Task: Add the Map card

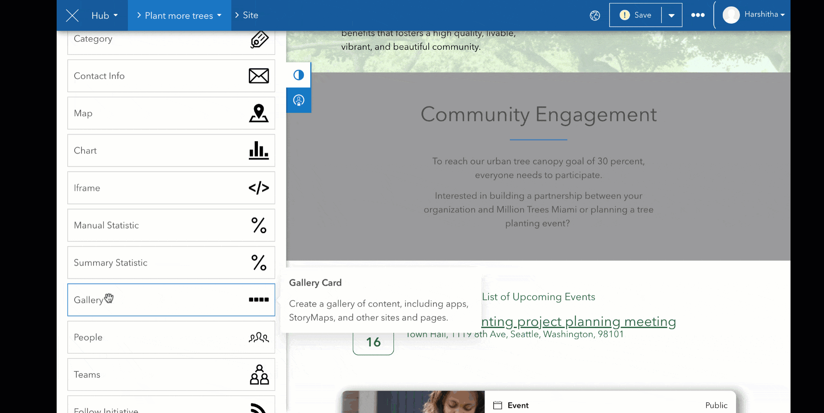Action: (x=171, y=113)
